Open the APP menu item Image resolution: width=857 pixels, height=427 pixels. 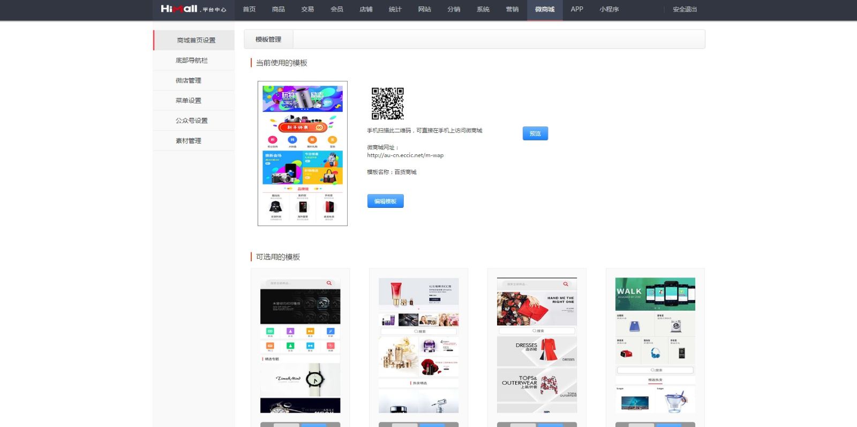(577, 9)
